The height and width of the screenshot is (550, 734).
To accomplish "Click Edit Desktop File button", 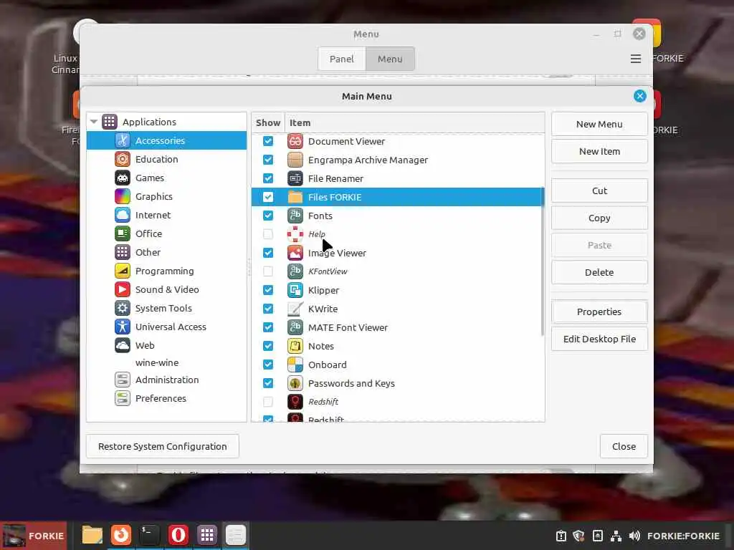I will (599, 339).
